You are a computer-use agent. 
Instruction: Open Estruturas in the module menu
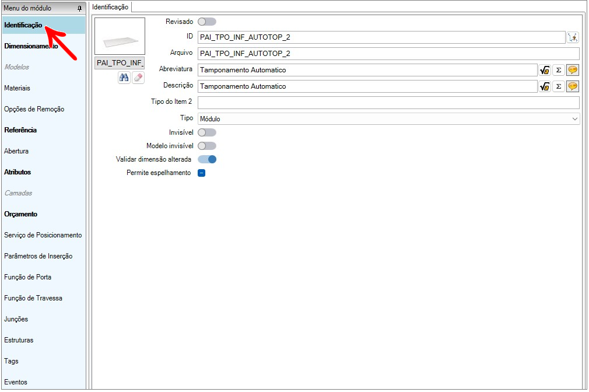[x=44, y=340]
